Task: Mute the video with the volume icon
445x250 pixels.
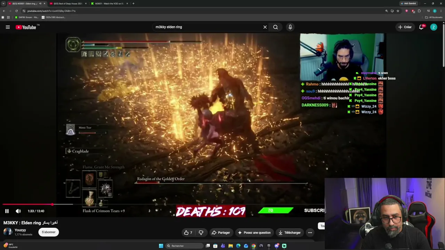Action: click(x=18, y=211)
